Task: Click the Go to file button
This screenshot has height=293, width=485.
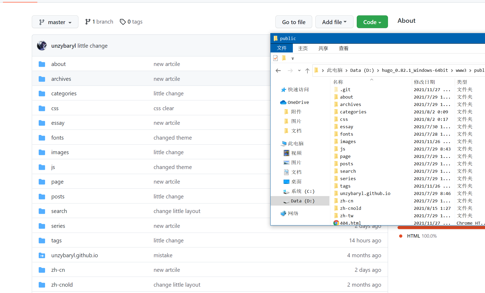Action: click(x=294, y=22)
